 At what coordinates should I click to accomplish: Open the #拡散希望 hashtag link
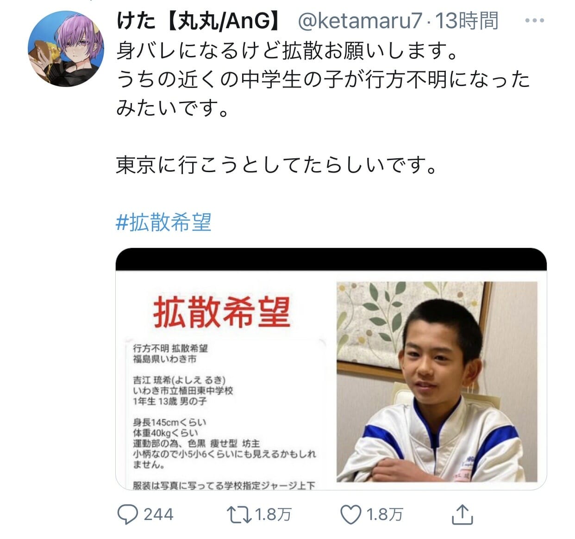[163, 222]
